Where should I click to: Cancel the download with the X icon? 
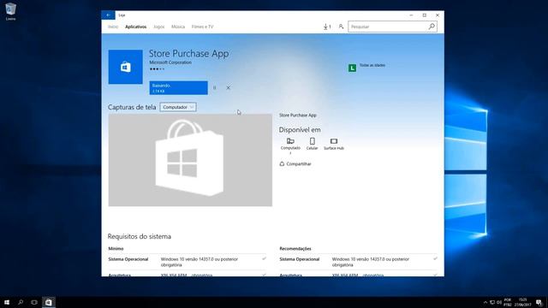(x=229, y=88)
